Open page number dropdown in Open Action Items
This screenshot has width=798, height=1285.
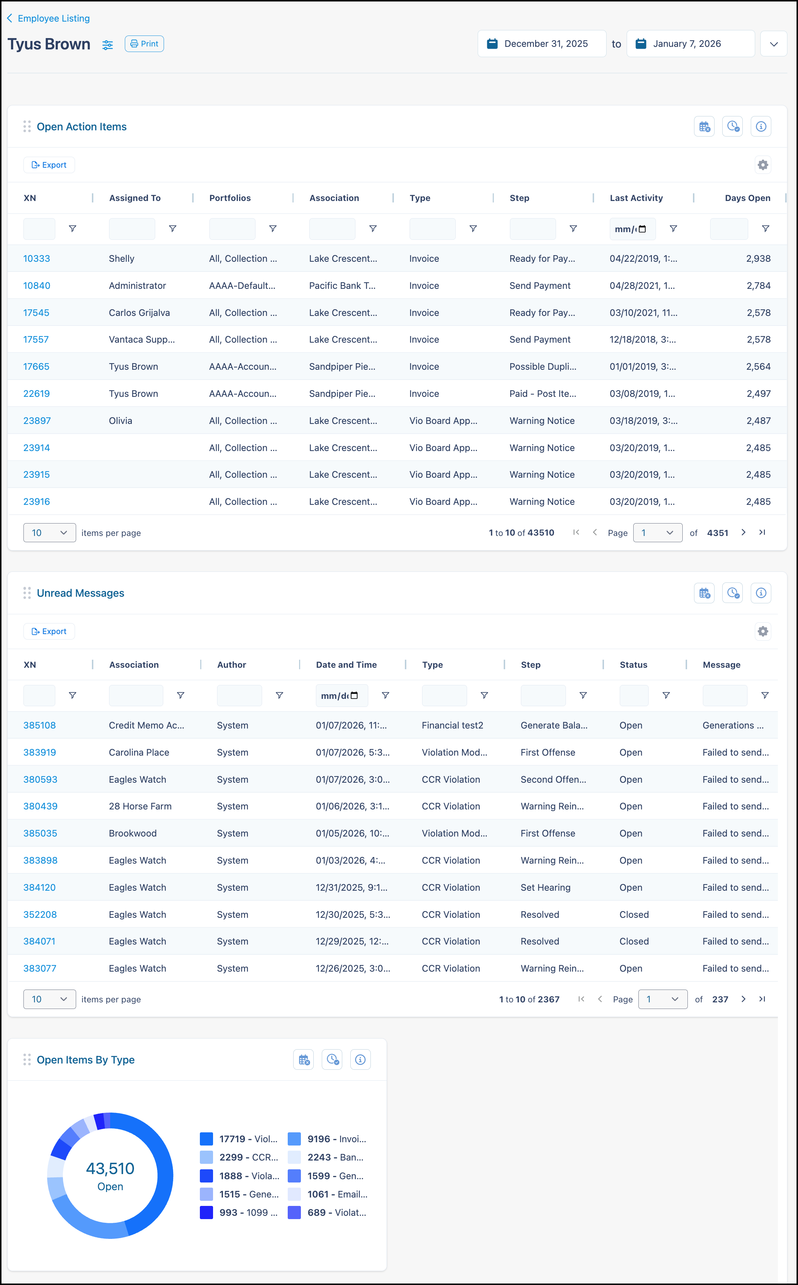coord(657,532)
